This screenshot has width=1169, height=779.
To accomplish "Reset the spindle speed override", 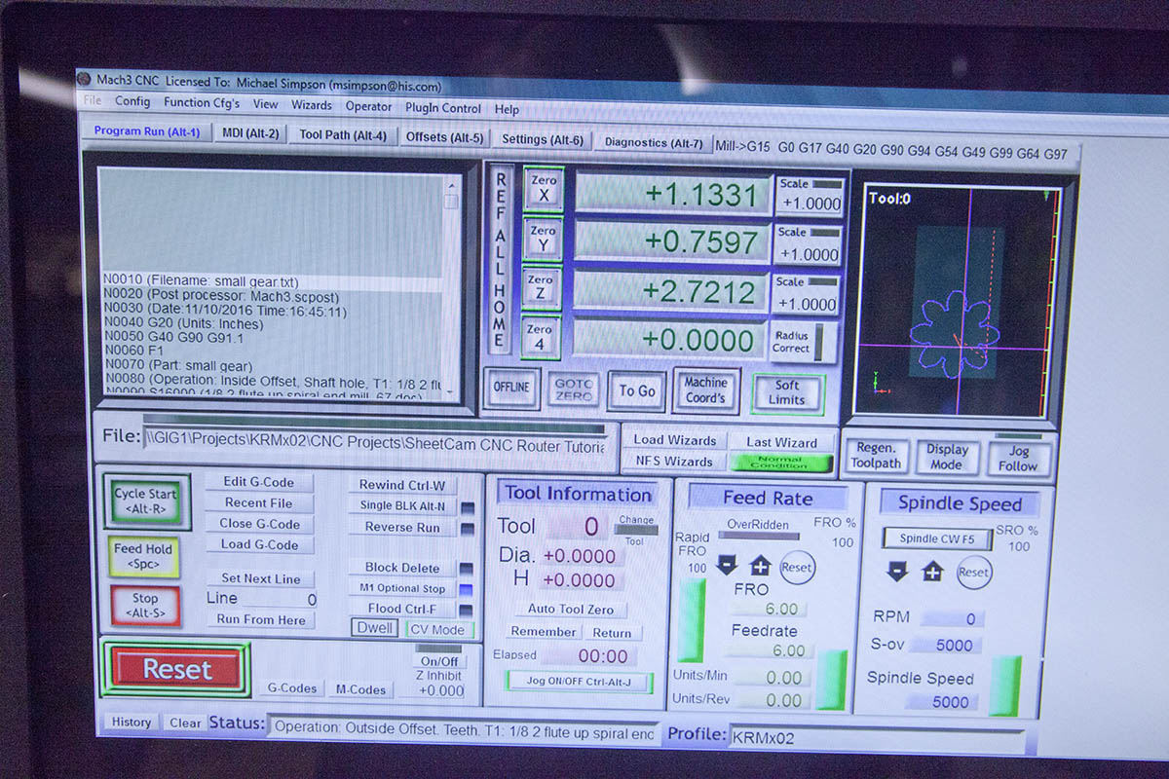I will tap(973, 573).
